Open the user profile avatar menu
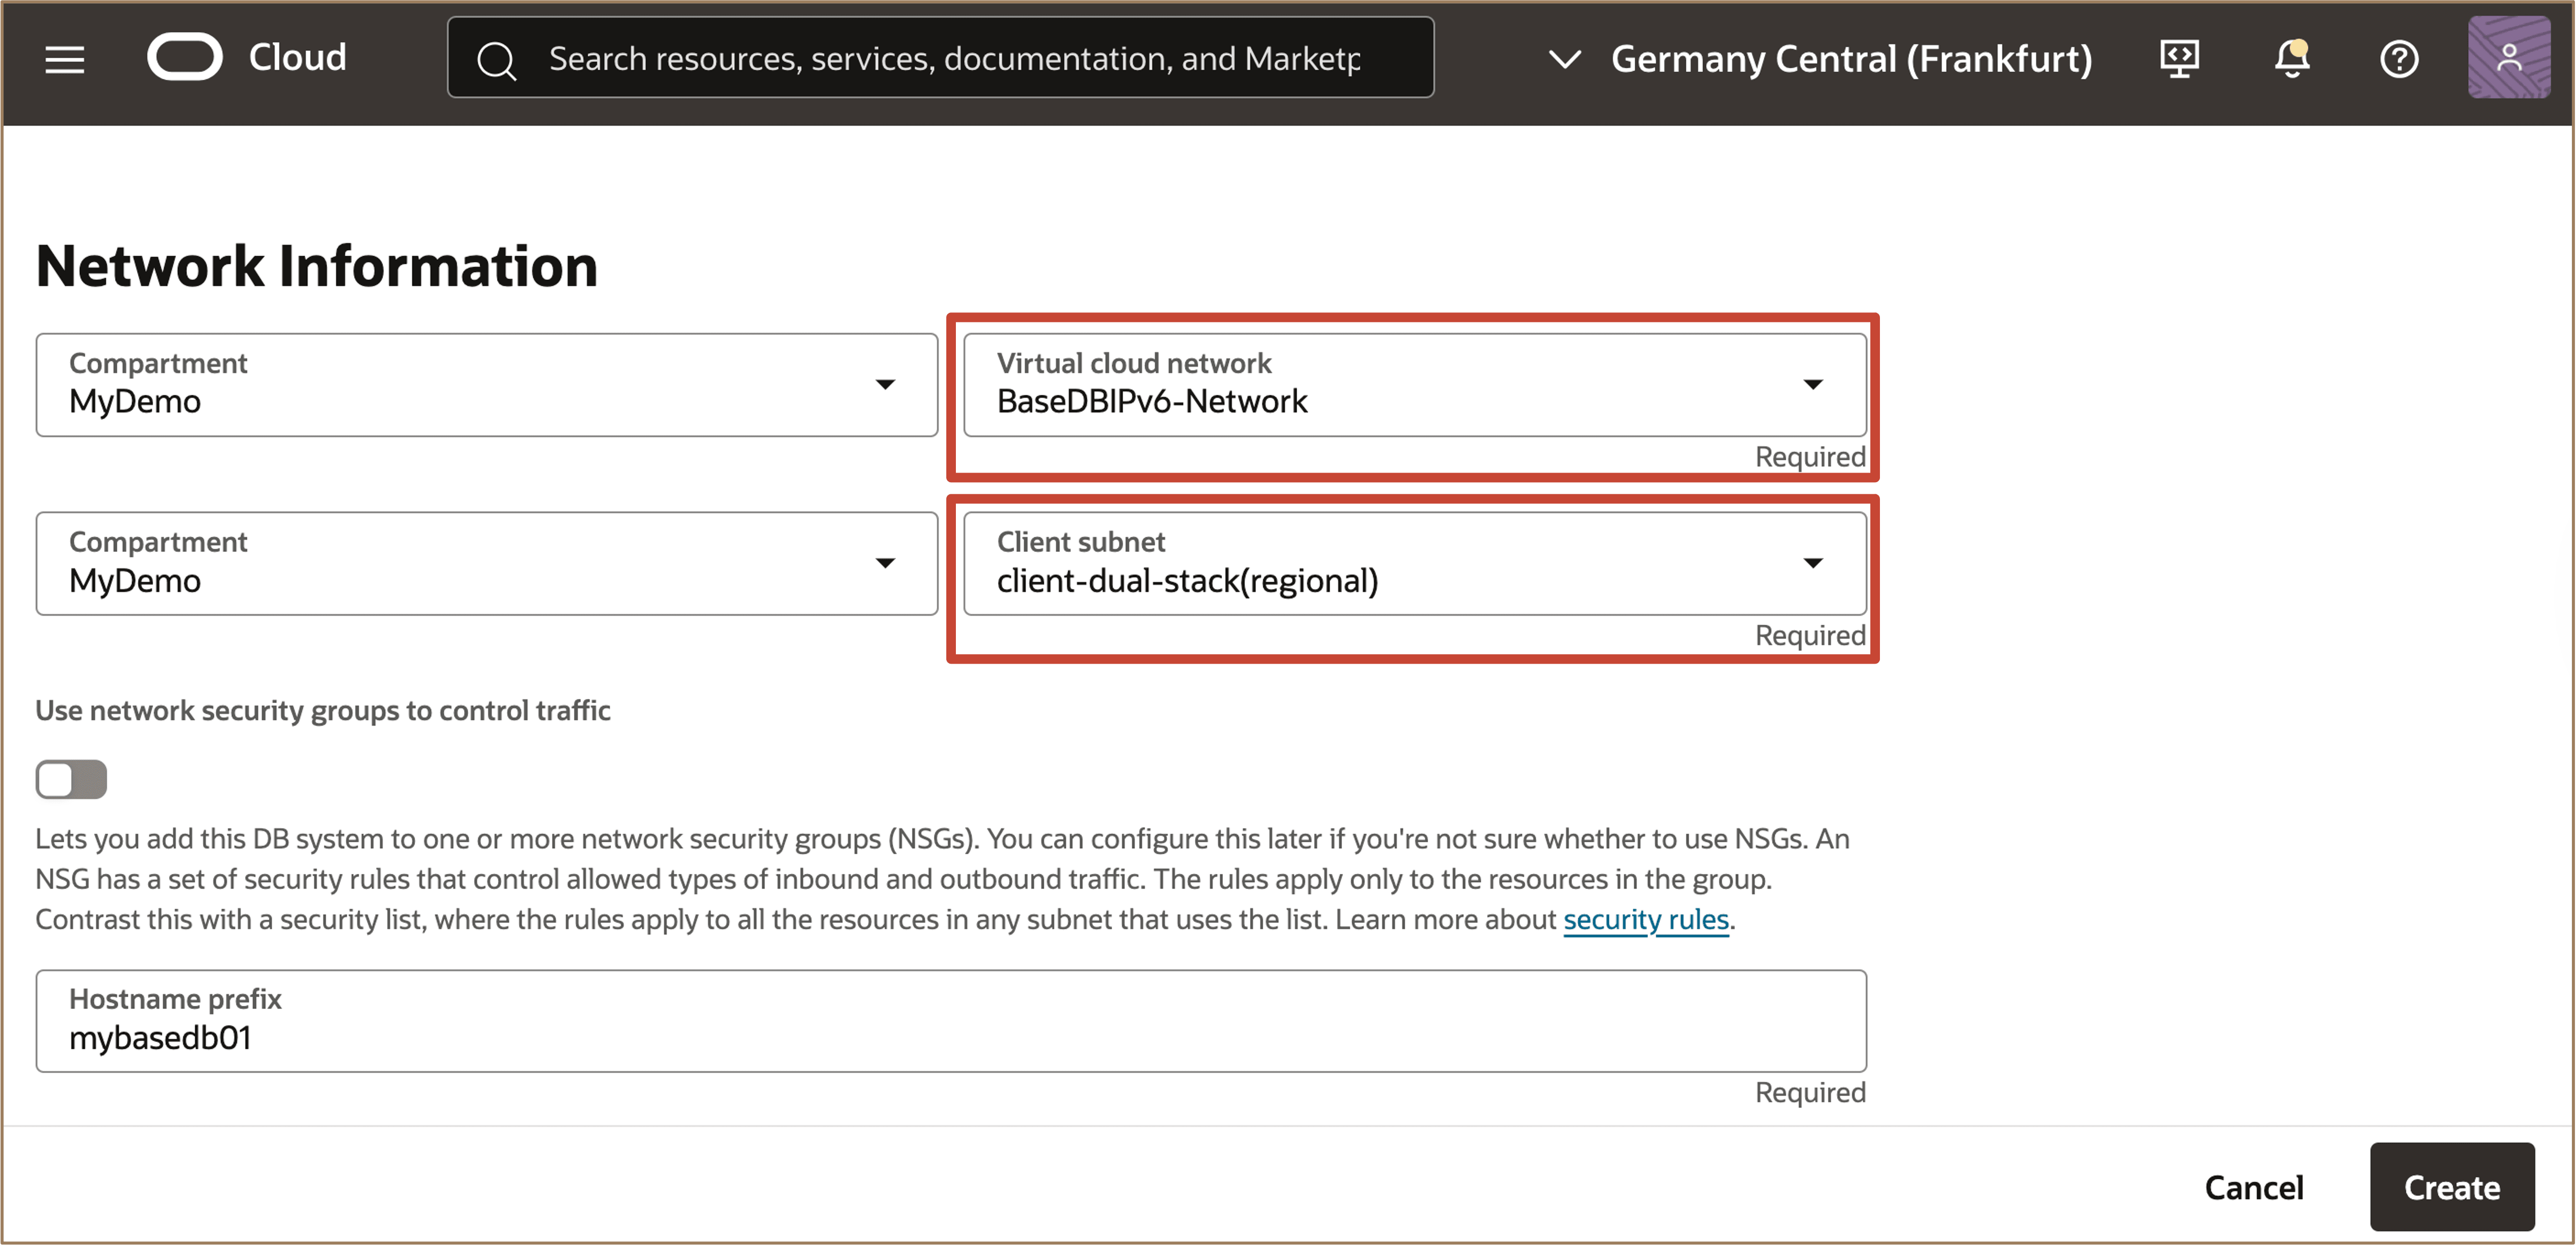 pyautogui.click(x=2508, y=57)
